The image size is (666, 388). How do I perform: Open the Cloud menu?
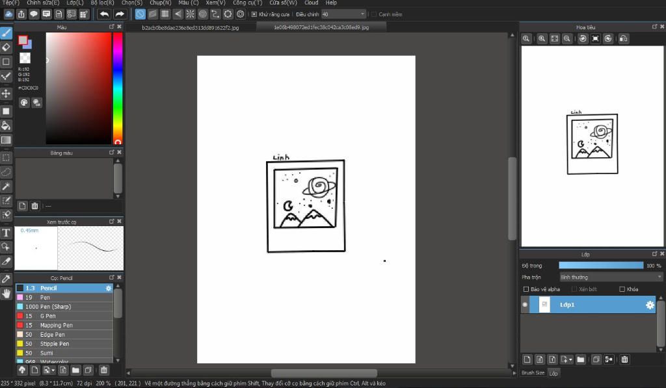point(312,3)
